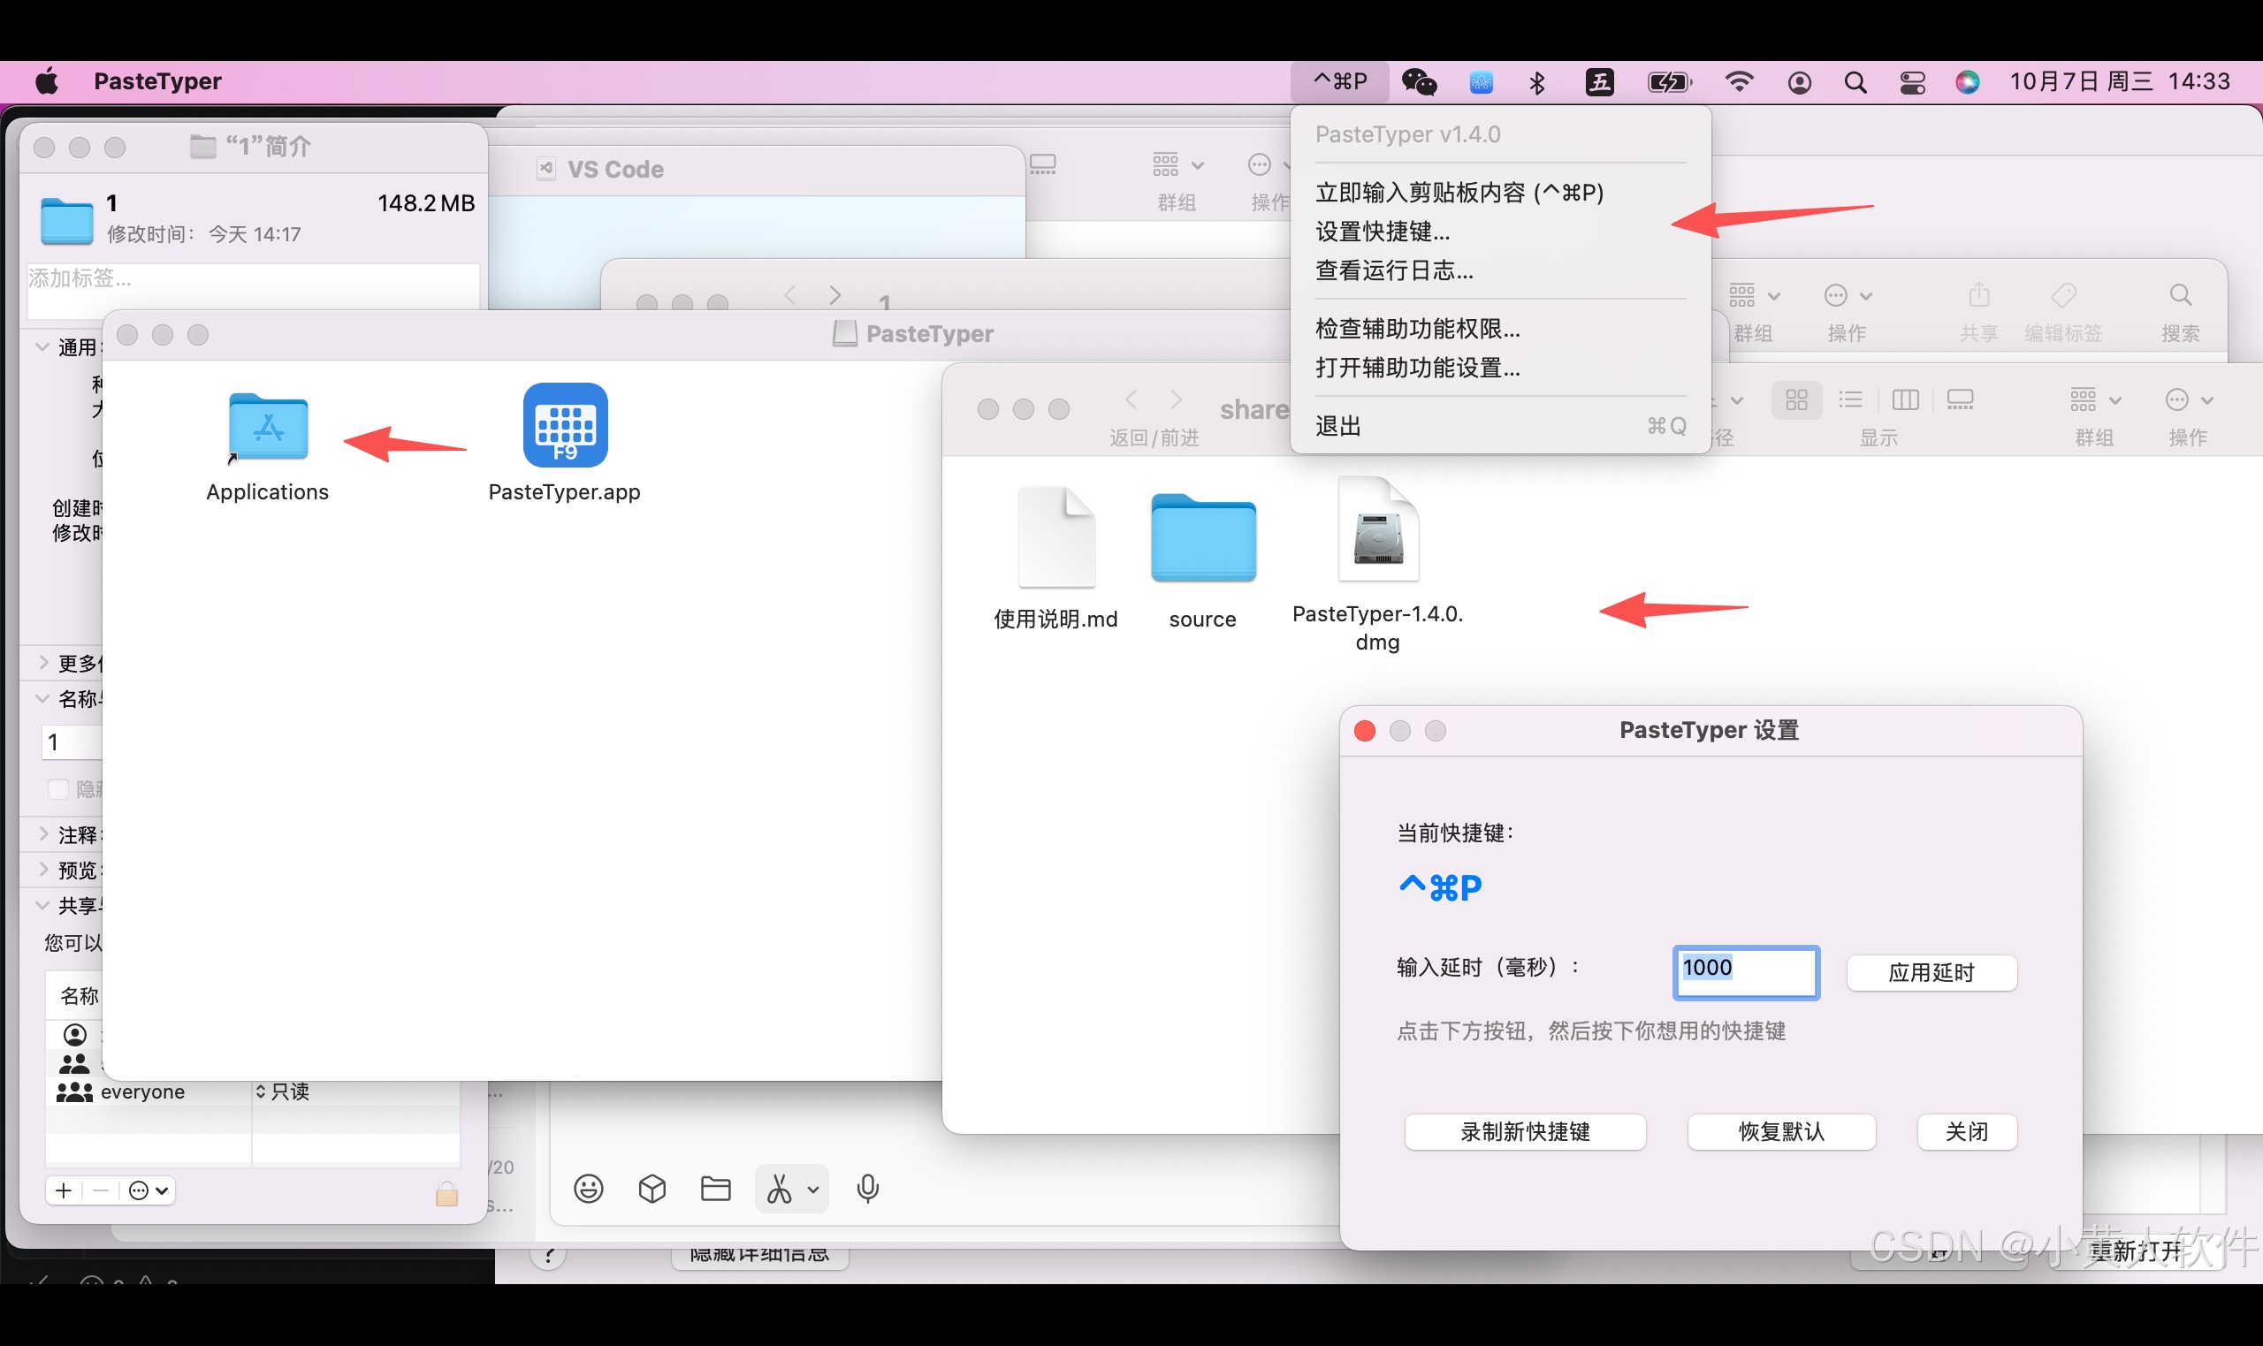
Task: Click the 输入延时 field showing 1000
Action: (x=1745, y=972)
